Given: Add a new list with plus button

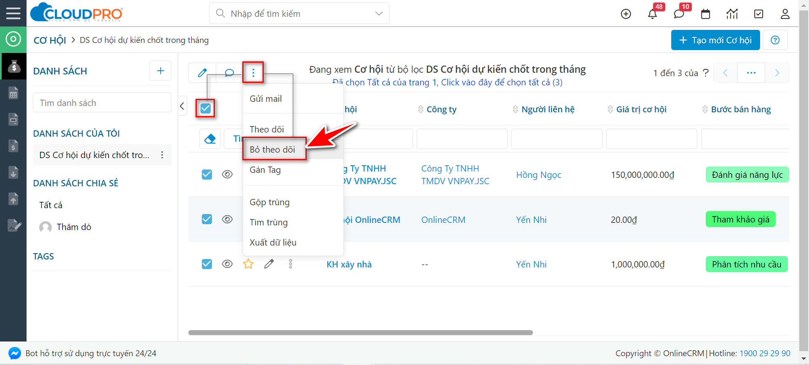Looking at the screenshot, I should click(161, 71).
